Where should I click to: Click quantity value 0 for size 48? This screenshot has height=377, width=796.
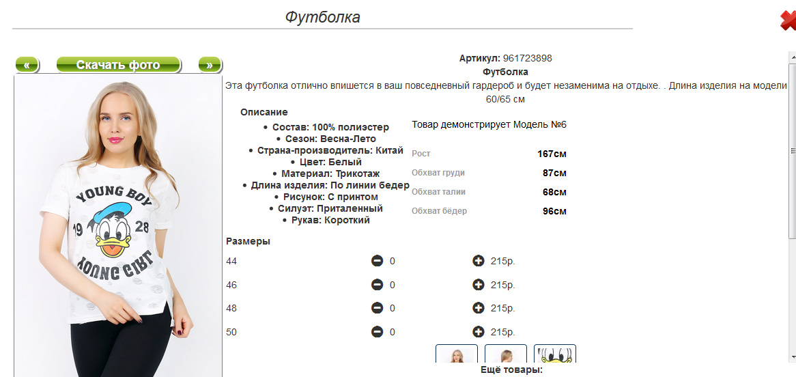[393, 309]
